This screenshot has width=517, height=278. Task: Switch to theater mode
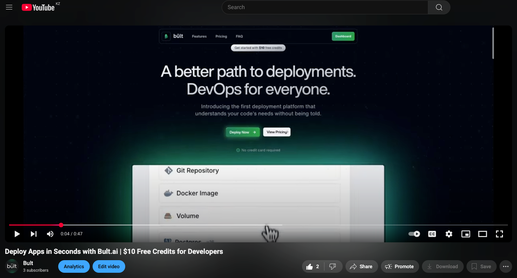coord(482,234)
